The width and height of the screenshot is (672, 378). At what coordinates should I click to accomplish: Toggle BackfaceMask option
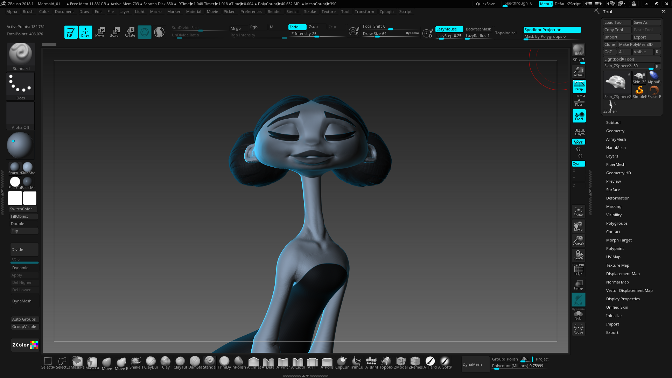point(478,29)
